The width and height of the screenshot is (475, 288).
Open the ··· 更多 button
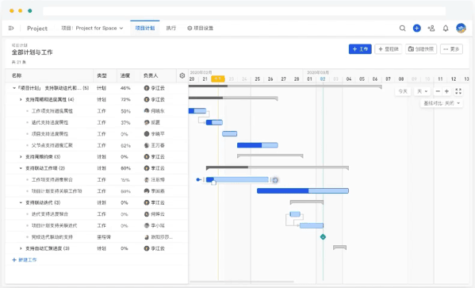tap(451, 49)
